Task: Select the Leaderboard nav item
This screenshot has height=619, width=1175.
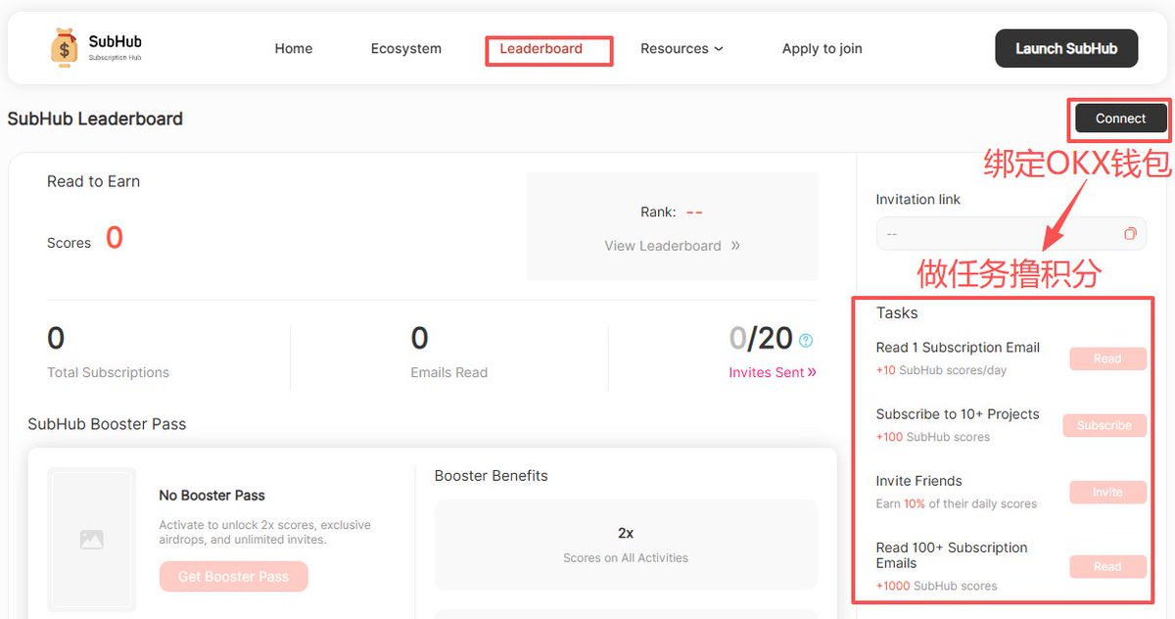Action: pos(541,49)
